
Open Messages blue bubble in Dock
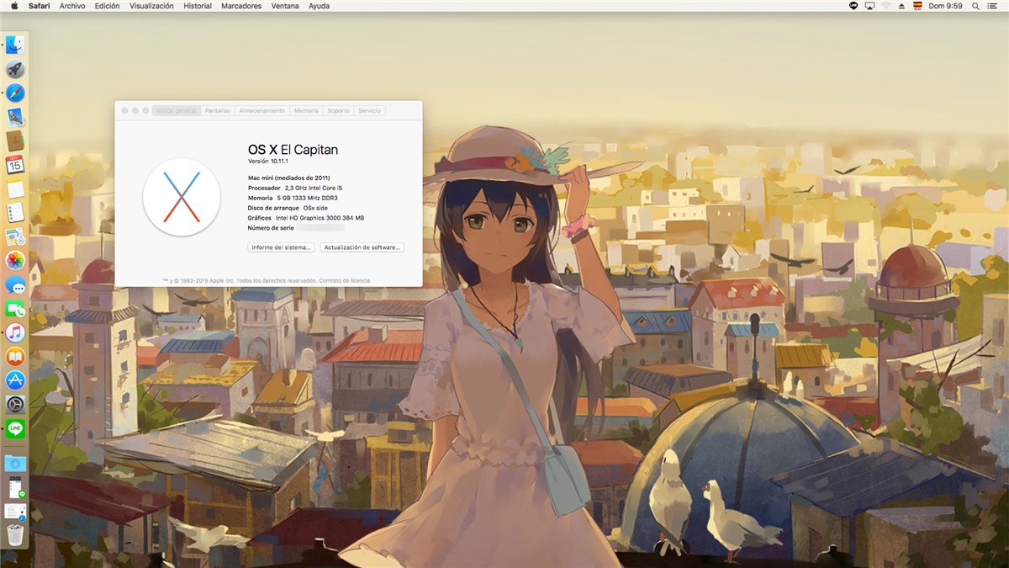click(15, 285)
